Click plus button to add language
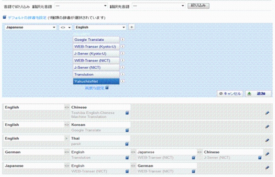 click(132, 27)
